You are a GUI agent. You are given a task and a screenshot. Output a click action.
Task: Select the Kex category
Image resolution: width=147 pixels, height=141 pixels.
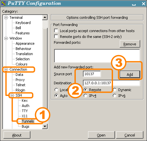click(x=25, y=100)
